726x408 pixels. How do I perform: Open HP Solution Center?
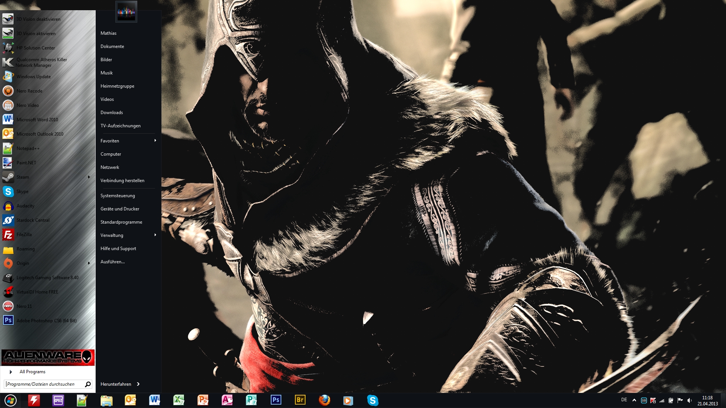[47, 48]
